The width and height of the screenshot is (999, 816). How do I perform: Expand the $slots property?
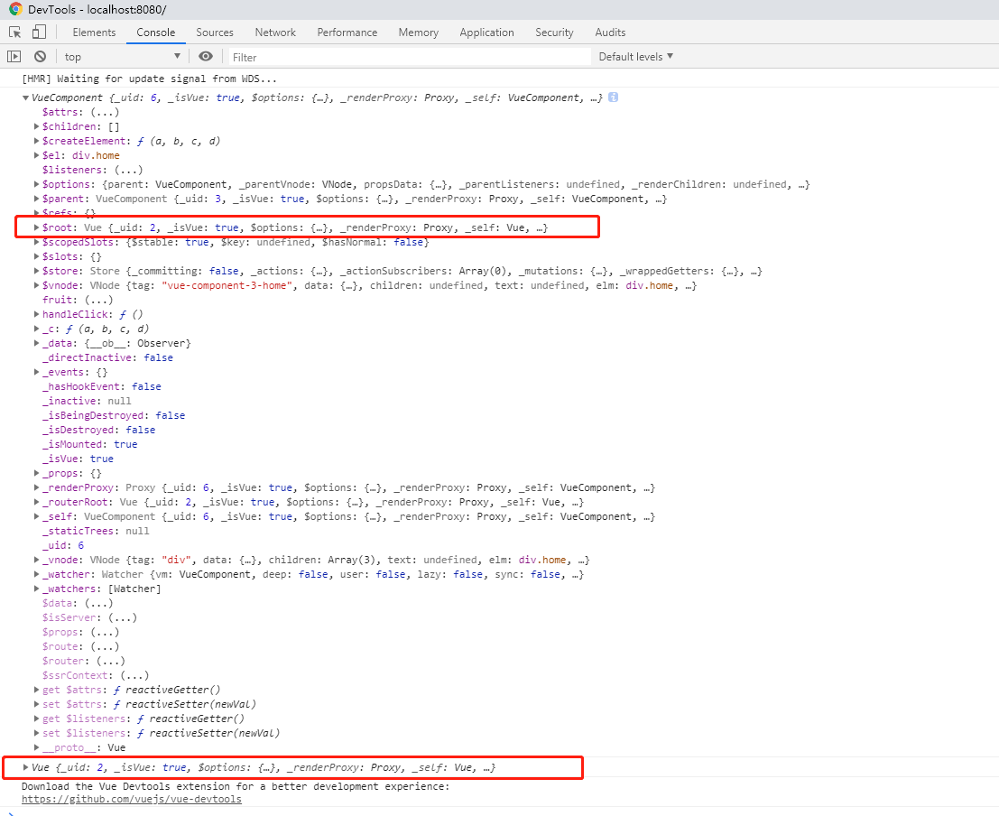click(36, 256)
